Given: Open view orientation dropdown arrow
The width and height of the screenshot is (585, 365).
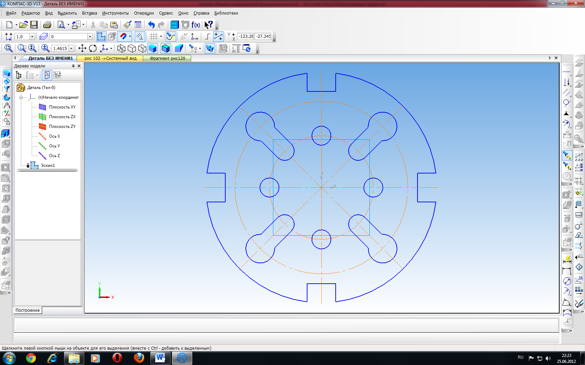Looking at the screenshot, I should tap(111, 48).
